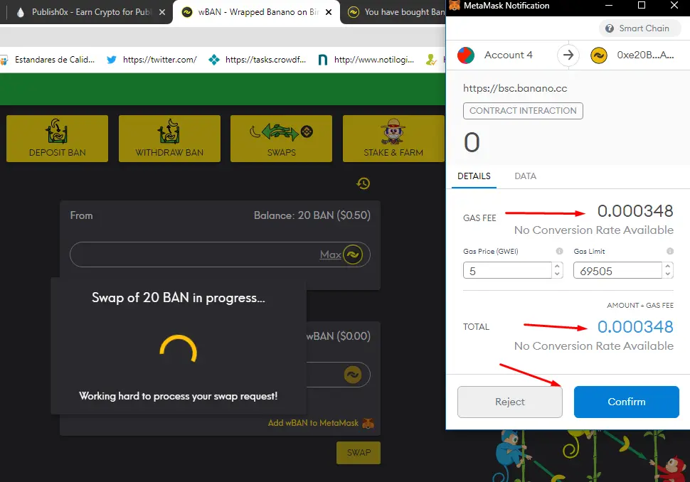Click Add wBAN to MetaMask link
This screenshot has width=690, height=482.
point(313,423)
